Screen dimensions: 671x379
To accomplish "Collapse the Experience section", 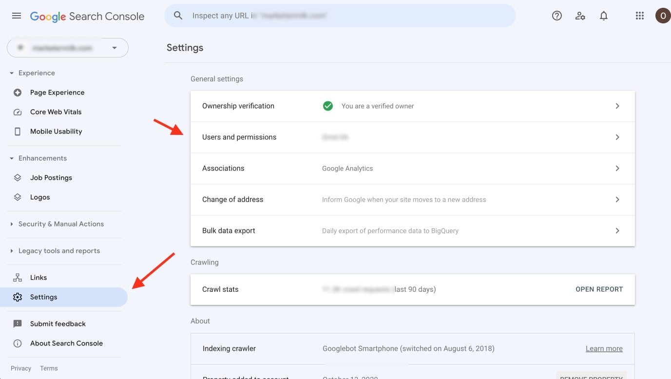I will pos(12,73).
